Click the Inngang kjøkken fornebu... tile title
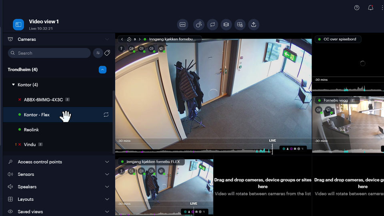This screenshot has height=216, width=384. [x=172, y=39]
